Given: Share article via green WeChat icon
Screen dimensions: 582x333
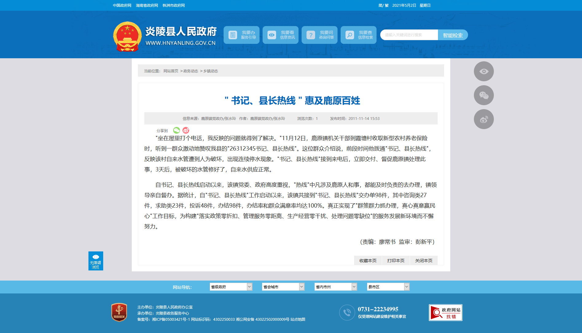Looking at the screenshot, I should click(x=176, y=130).
